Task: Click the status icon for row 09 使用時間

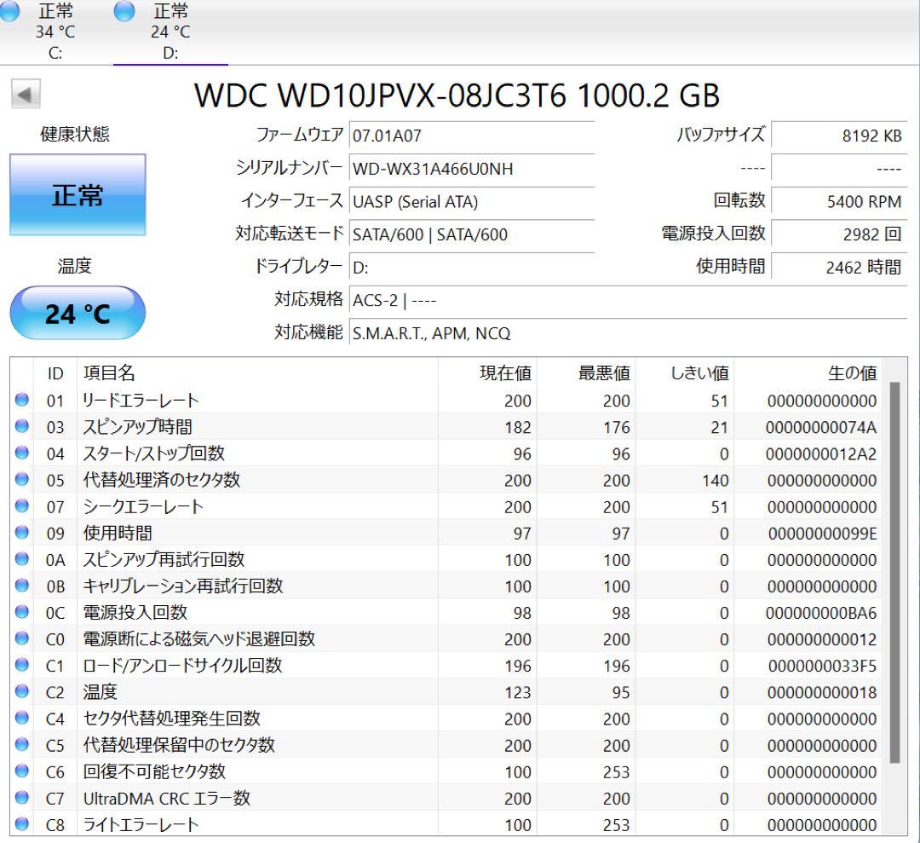Action: (21, 533)
